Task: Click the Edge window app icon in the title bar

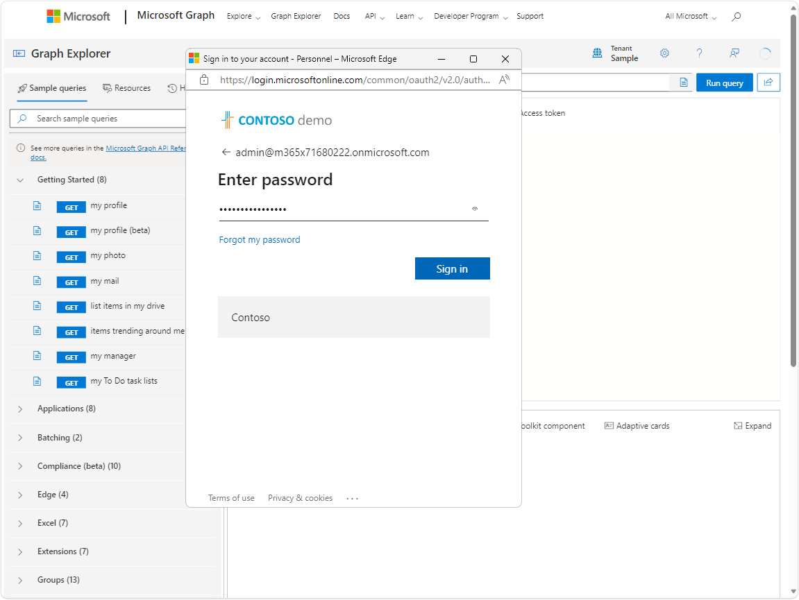Action: (194, 58)
